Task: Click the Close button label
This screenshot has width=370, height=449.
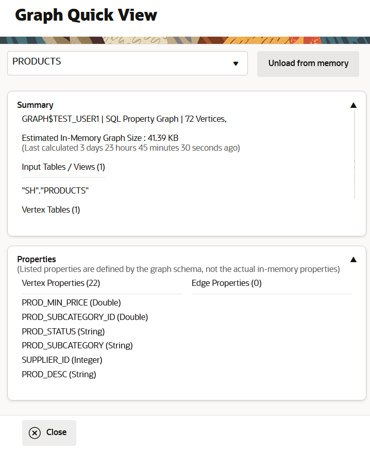Action: click(x=56, y=432)
